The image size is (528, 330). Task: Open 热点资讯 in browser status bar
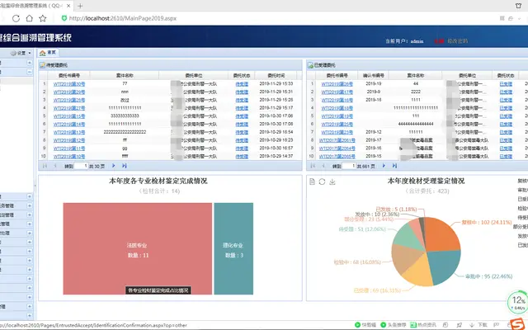click(423, 325)
